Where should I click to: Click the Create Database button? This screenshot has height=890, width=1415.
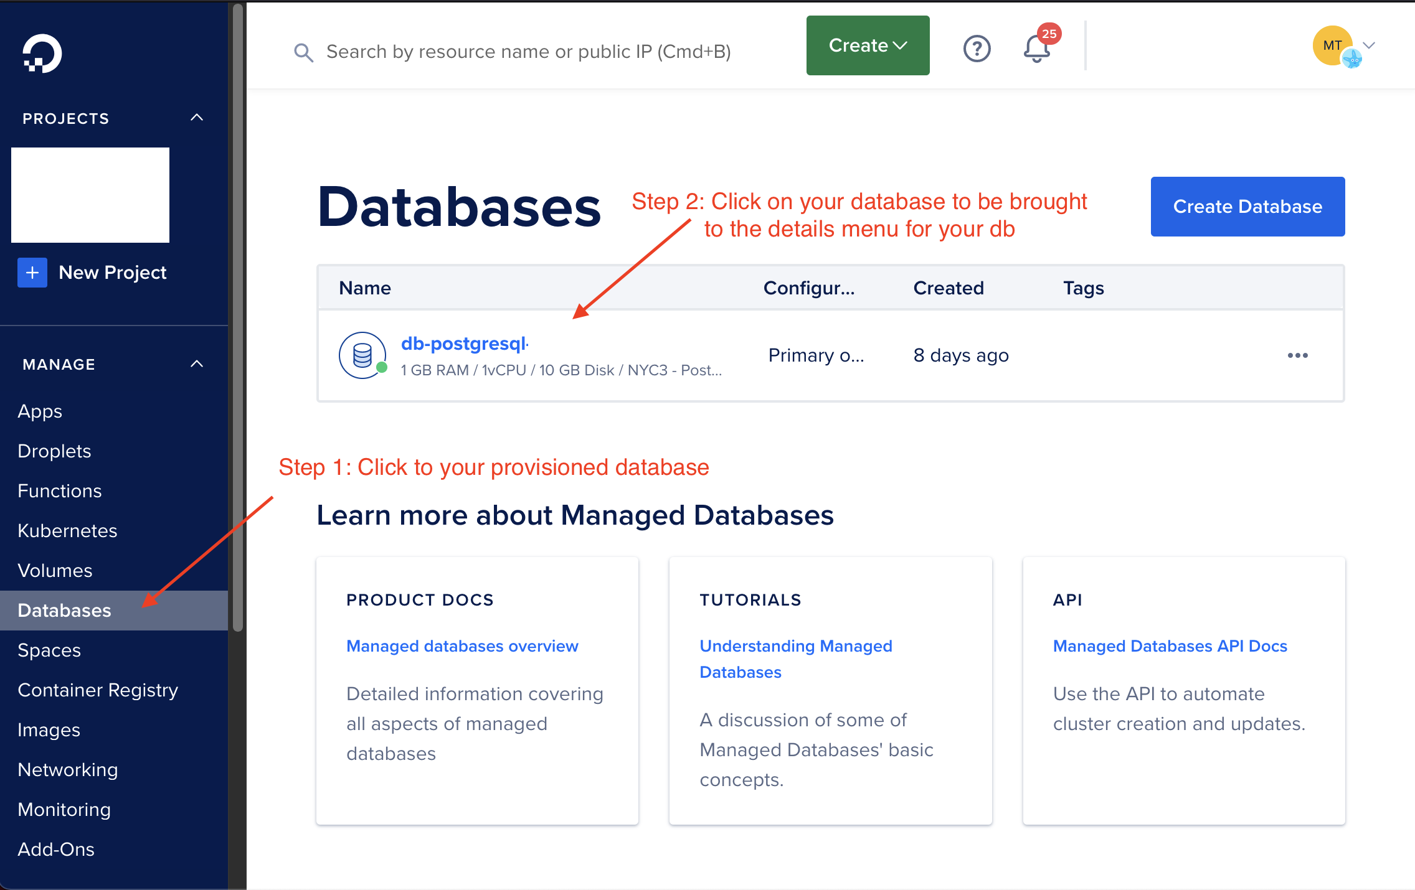[1247, 207]
